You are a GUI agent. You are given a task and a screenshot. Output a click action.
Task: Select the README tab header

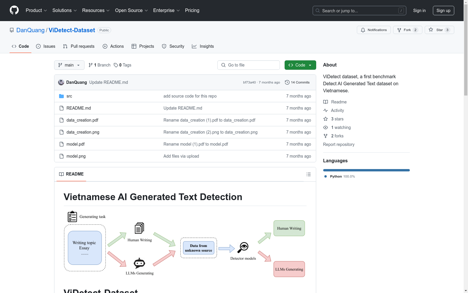[71, 174]
